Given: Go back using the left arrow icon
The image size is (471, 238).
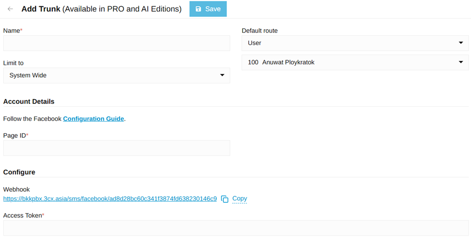Looking at the screenshot, I should (10, 9).
